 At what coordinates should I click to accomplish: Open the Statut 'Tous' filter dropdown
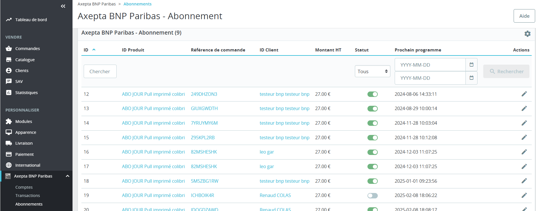click(x=373, y=71)
